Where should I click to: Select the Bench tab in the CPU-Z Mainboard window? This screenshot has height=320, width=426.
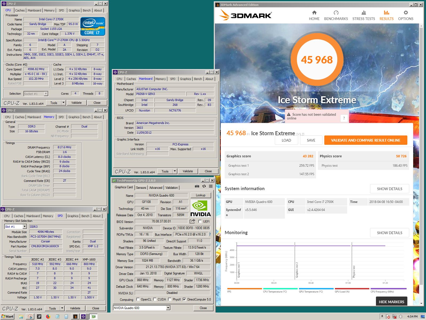(x=198, y=79)
